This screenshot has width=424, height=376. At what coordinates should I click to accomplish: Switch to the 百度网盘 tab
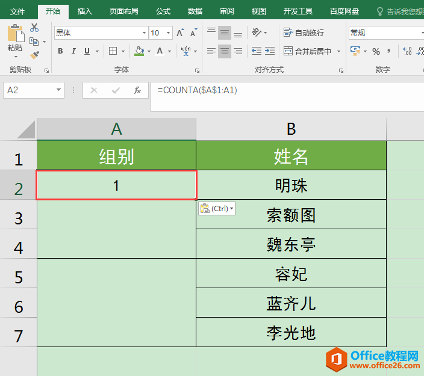click(344, 11)
